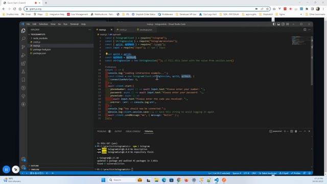Open a new Chrome tab

pos(46,3)
